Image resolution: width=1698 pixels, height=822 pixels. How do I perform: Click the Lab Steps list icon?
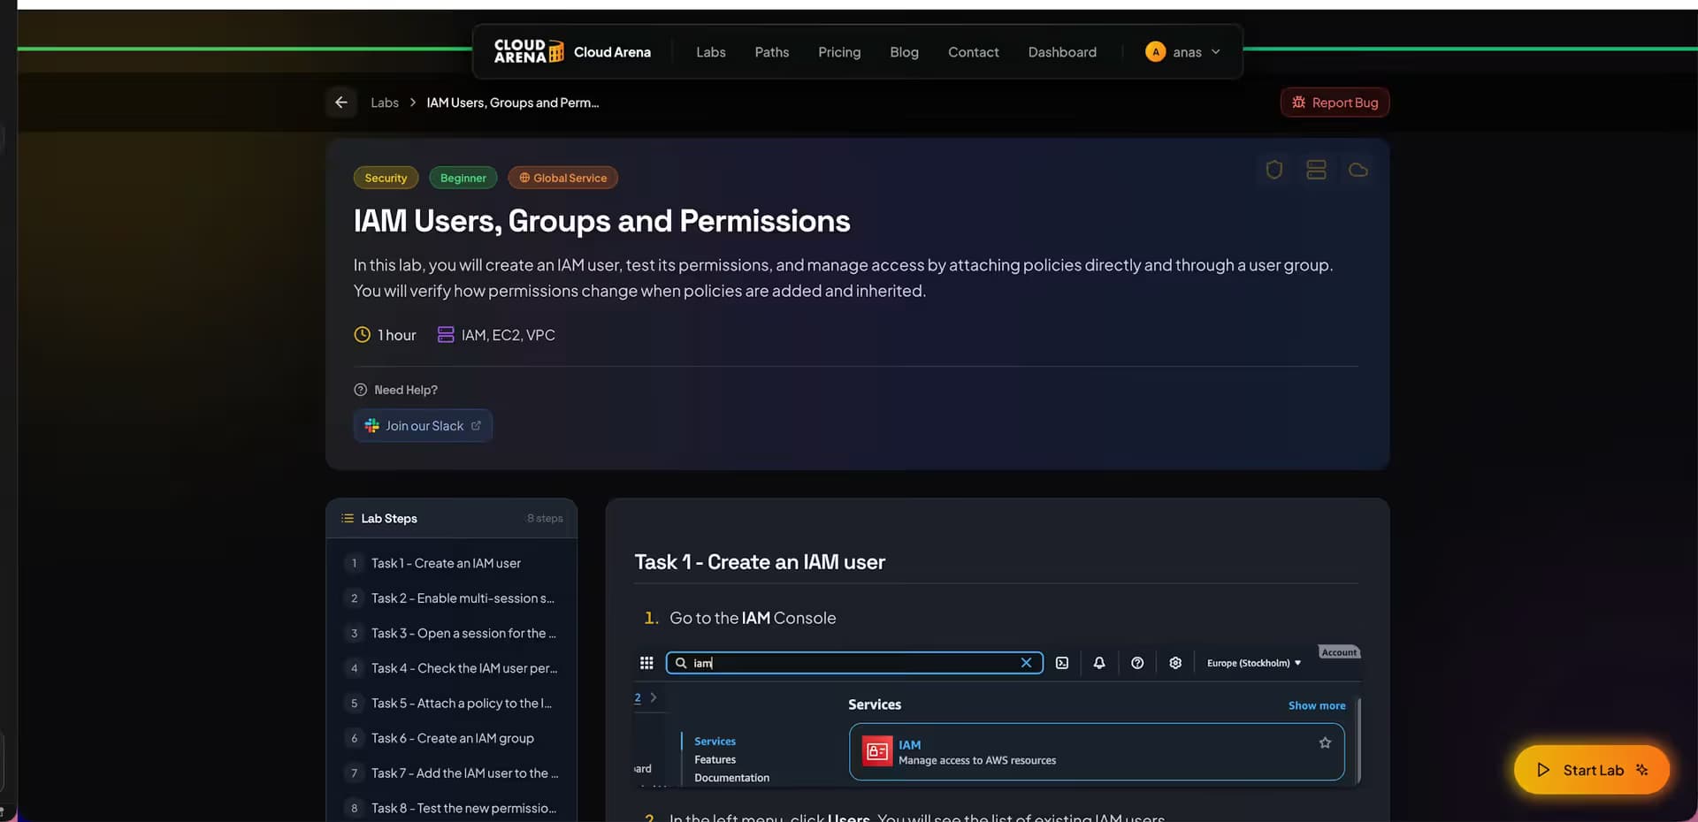coord(348,519)
